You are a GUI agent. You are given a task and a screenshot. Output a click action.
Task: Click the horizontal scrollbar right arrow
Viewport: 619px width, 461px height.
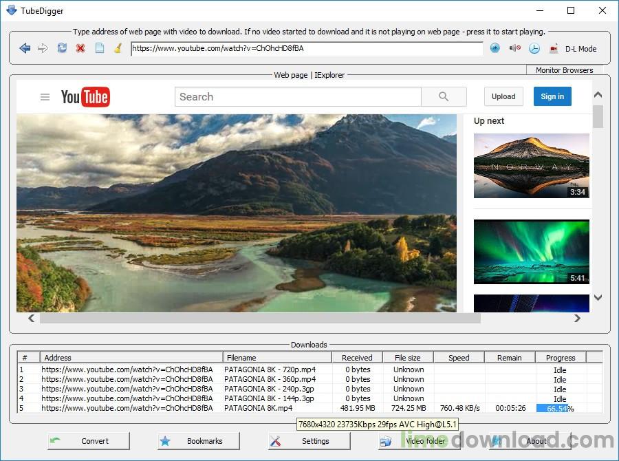coord(577,318)
